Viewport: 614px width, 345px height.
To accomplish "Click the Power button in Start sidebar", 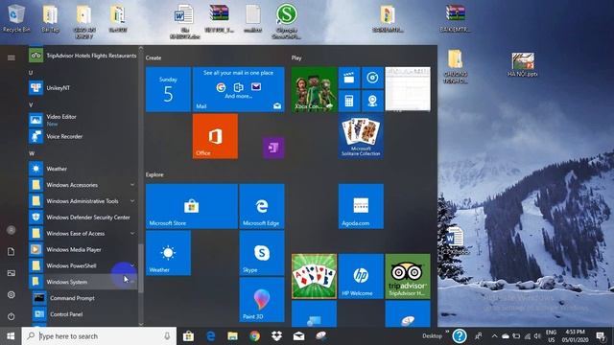I will [x=11, y=316].
